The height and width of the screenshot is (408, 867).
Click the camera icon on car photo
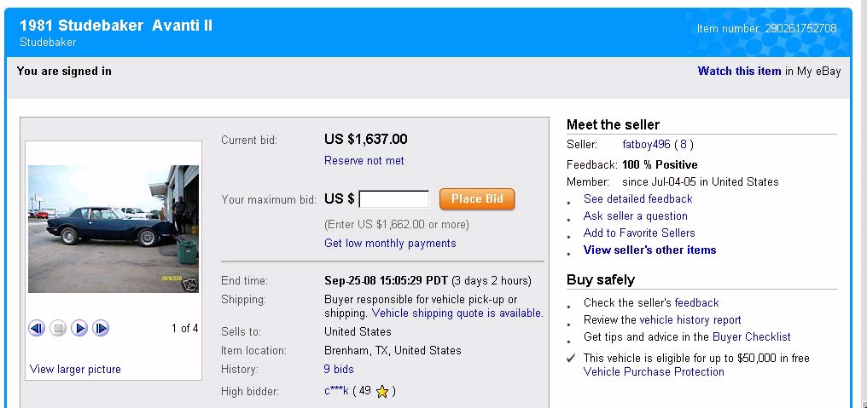click(x=190, y=284)
